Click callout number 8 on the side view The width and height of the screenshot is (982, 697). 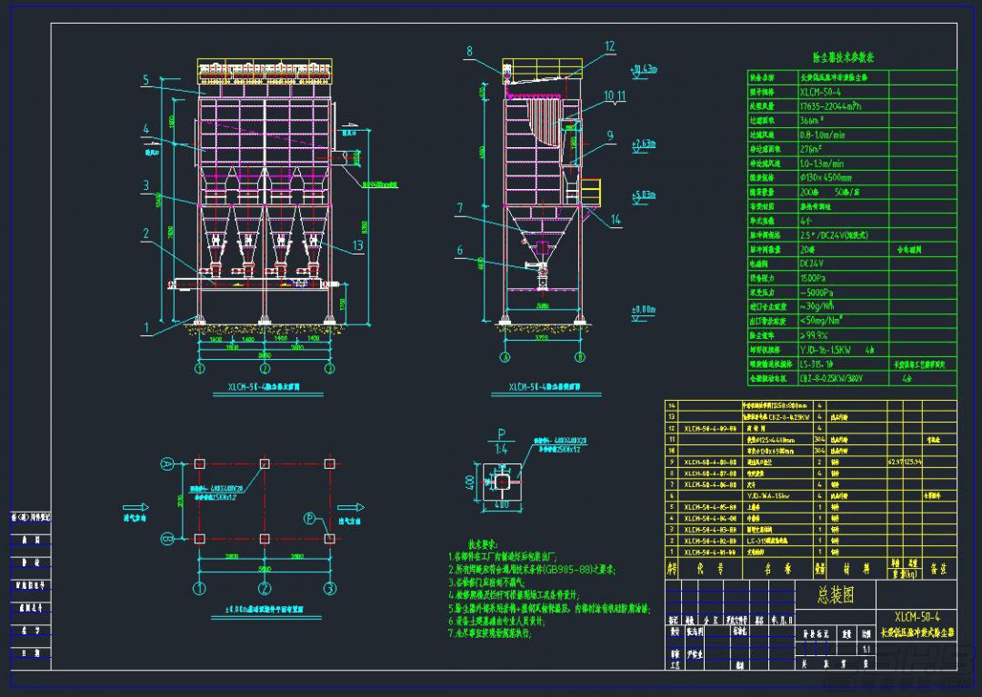(470, 51)
